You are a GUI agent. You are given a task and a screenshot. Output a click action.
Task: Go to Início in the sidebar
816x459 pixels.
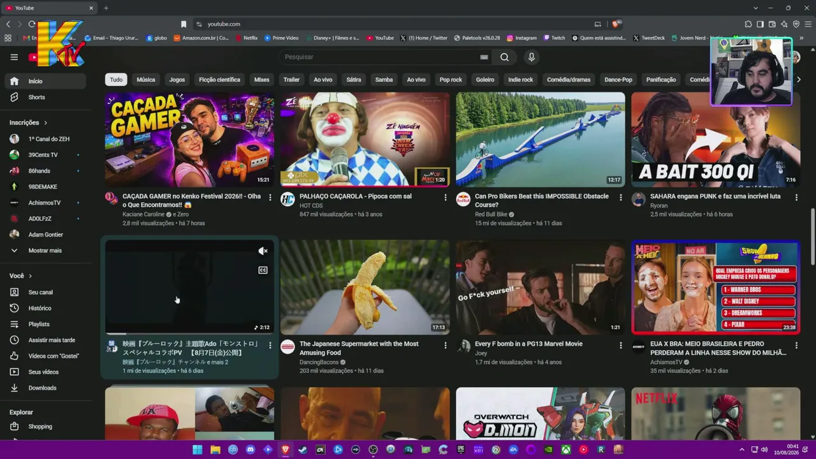[x=45, y=81]
